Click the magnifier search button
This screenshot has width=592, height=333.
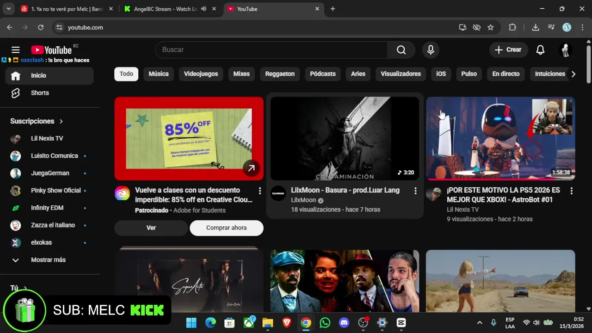(x=401, y=50)
